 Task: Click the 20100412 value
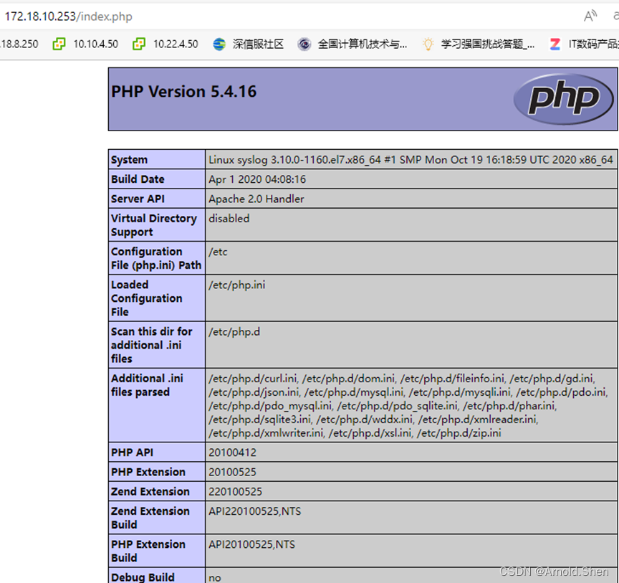point(232,452)
